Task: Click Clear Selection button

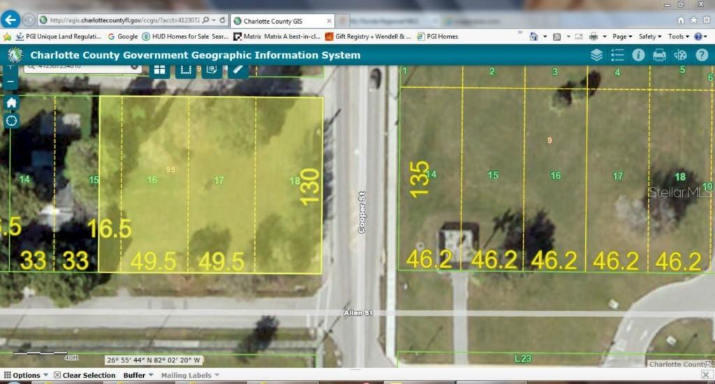Action: point(84,376)
